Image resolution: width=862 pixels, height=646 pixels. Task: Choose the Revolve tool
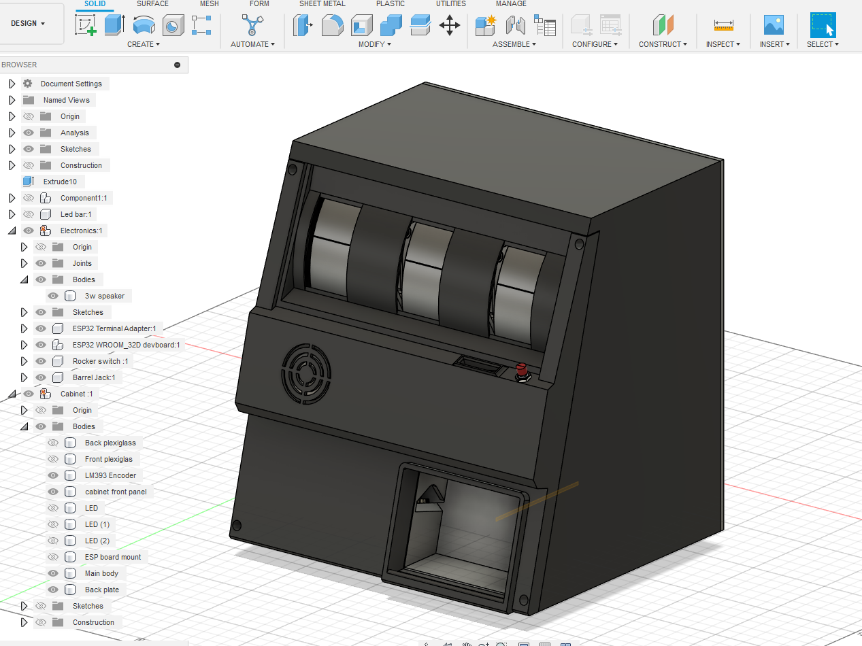144,26
